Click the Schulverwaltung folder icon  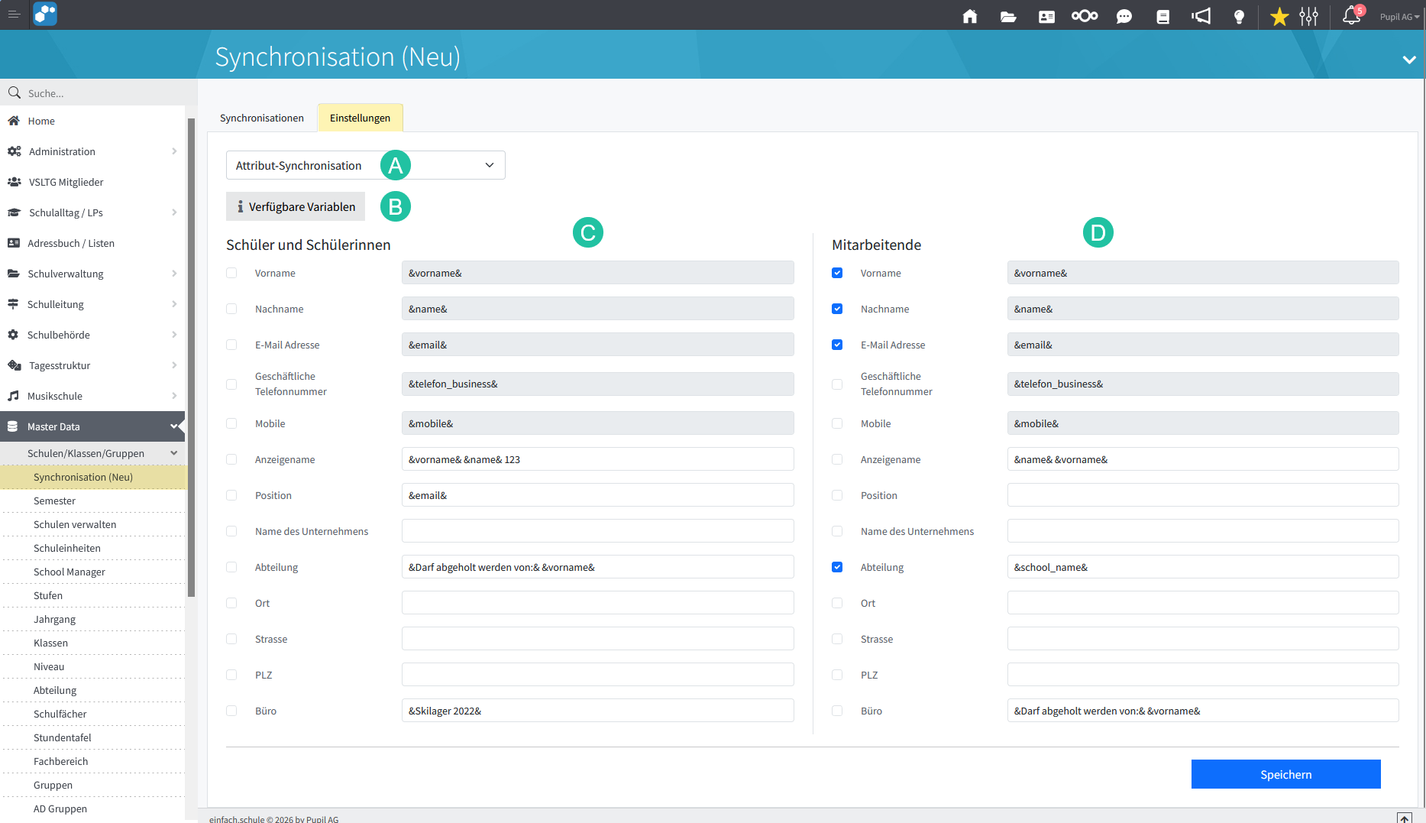tap(14, 274)
